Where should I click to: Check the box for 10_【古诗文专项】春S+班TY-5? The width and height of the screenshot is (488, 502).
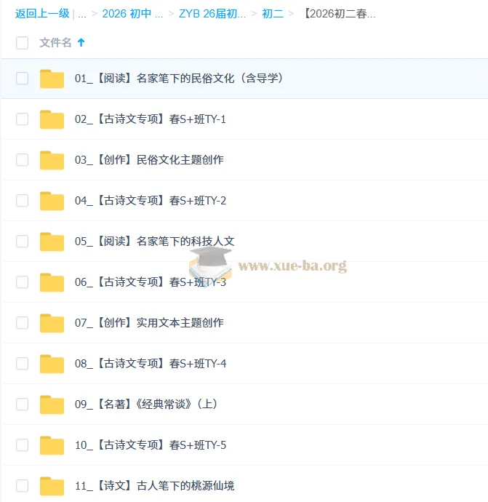tap(22, 445)
